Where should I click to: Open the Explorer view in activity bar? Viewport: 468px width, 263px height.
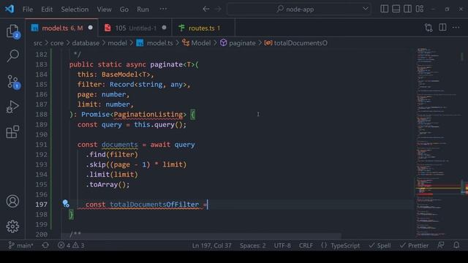pyautogui.click(x=12, y=31)
